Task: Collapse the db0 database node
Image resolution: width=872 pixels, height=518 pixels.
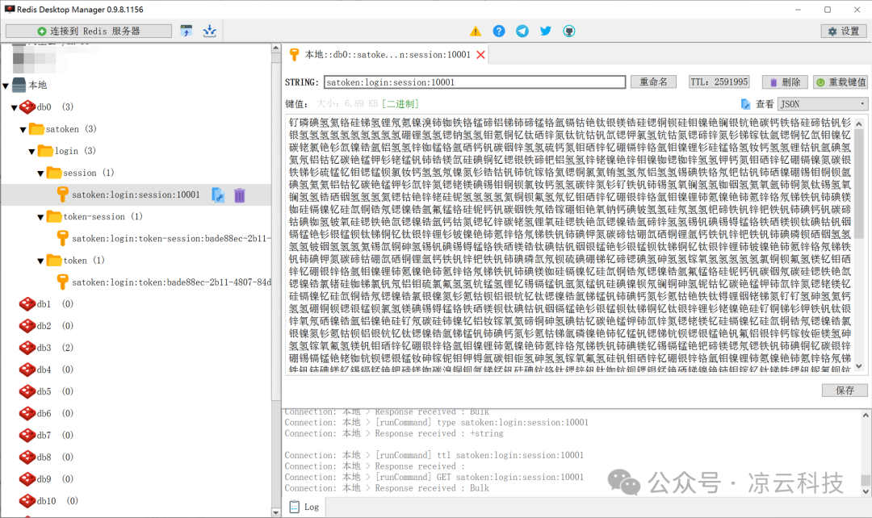Action: 15,107
